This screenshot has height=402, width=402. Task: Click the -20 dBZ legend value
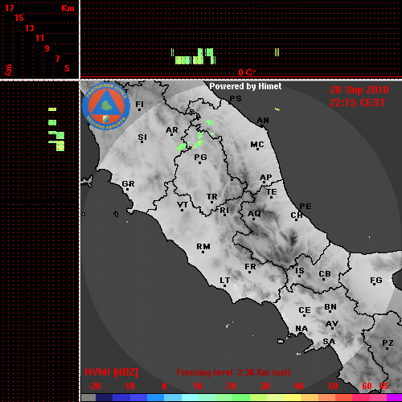pos(94,386)
